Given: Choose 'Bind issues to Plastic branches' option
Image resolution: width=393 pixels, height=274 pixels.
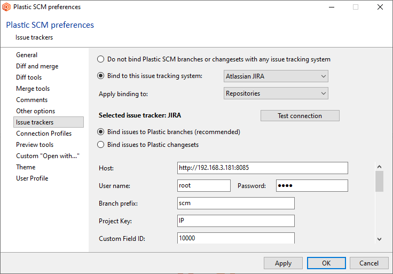Looking at the screenshot, I should pos(100,132).
